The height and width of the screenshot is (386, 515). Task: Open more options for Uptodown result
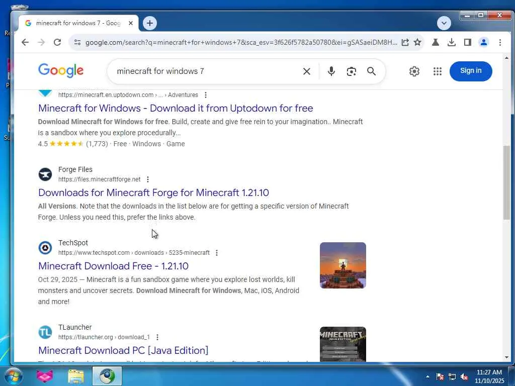coord(206,95)
